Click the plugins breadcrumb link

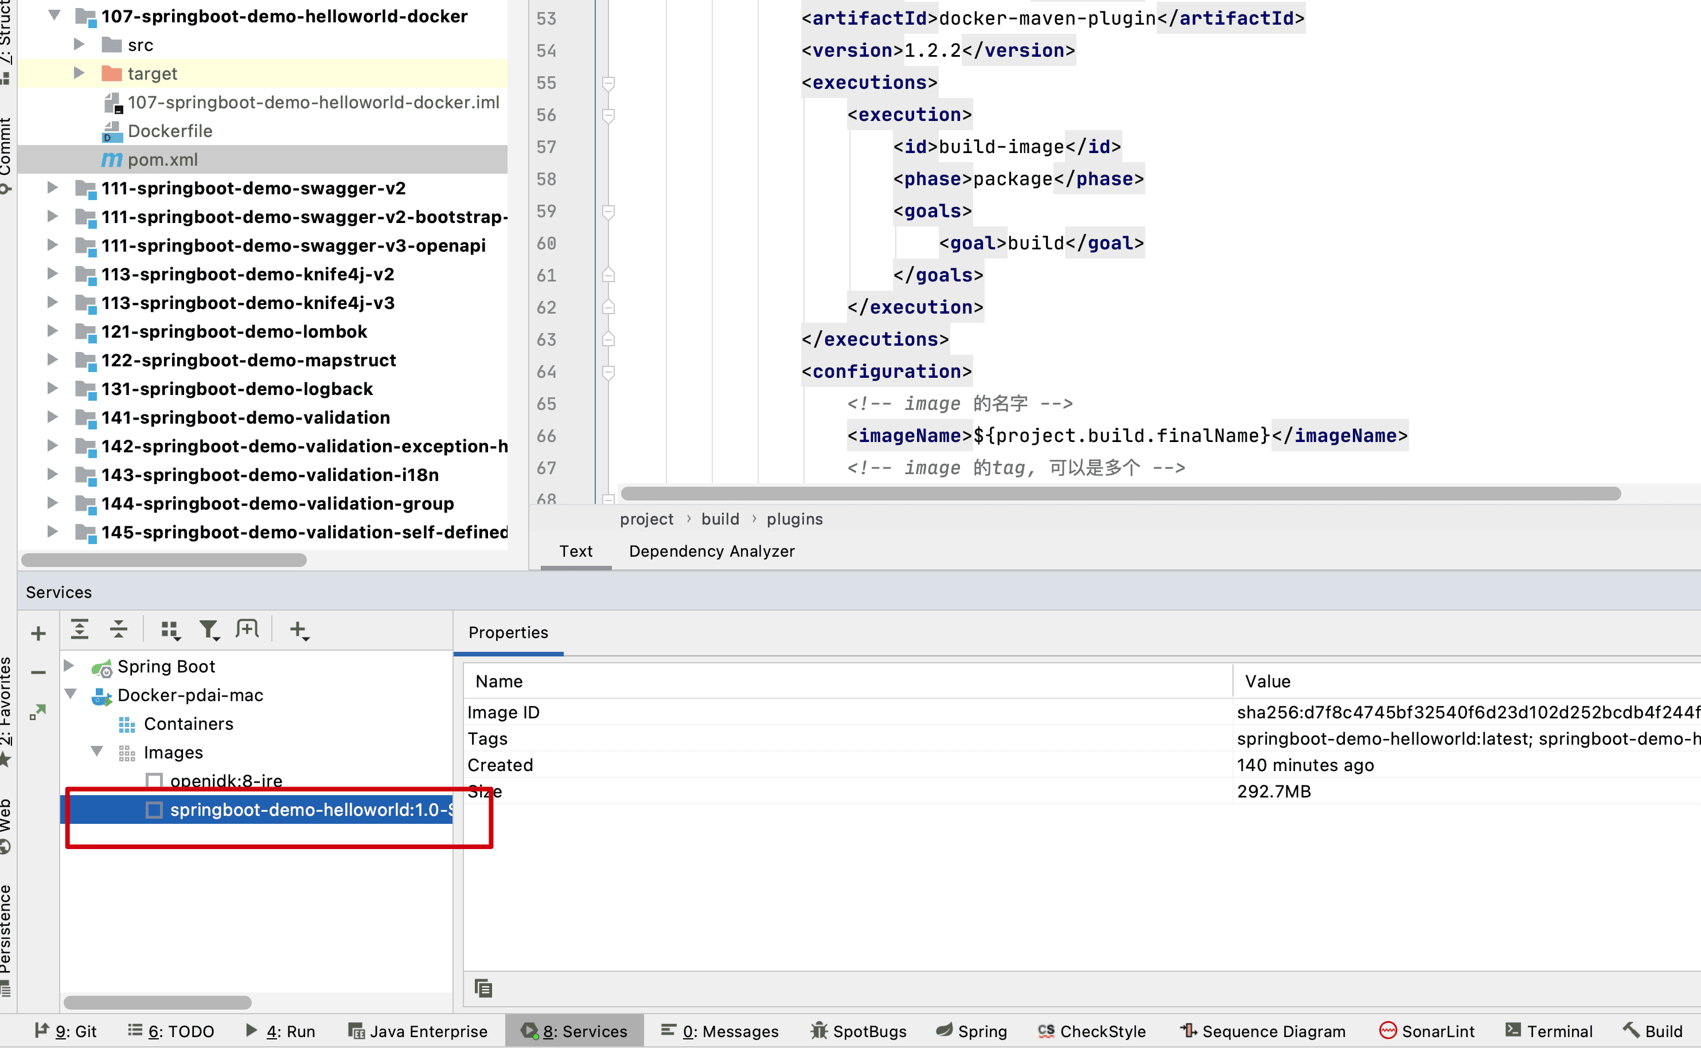[x=794, y=519]
